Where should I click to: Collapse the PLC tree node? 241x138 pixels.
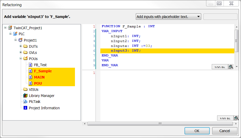10,34
